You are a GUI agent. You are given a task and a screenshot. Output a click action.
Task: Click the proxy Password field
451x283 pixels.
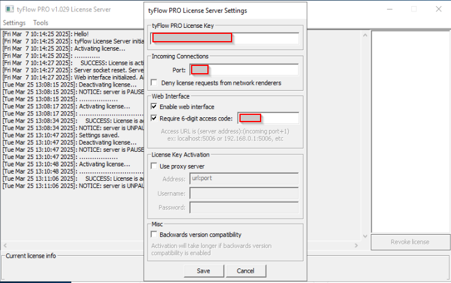[x=244, y=207]
